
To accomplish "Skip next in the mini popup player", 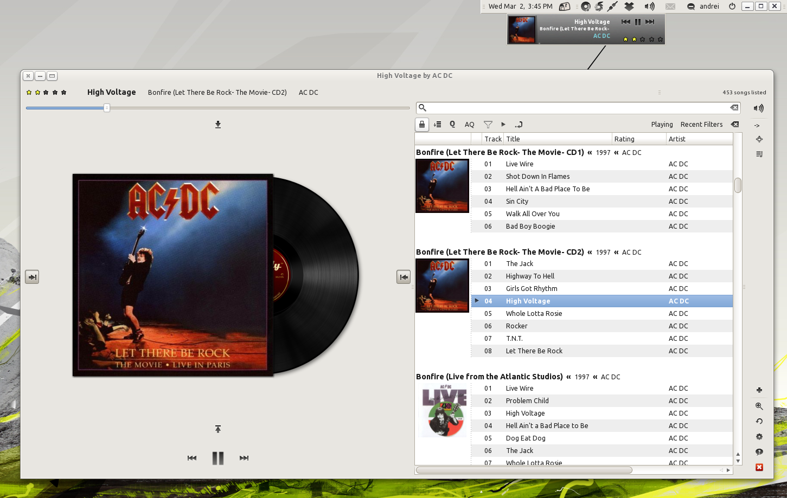I will tap(650, 22).
